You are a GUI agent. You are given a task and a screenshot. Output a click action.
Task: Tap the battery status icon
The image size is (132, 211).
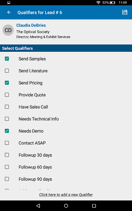(112, 3)
